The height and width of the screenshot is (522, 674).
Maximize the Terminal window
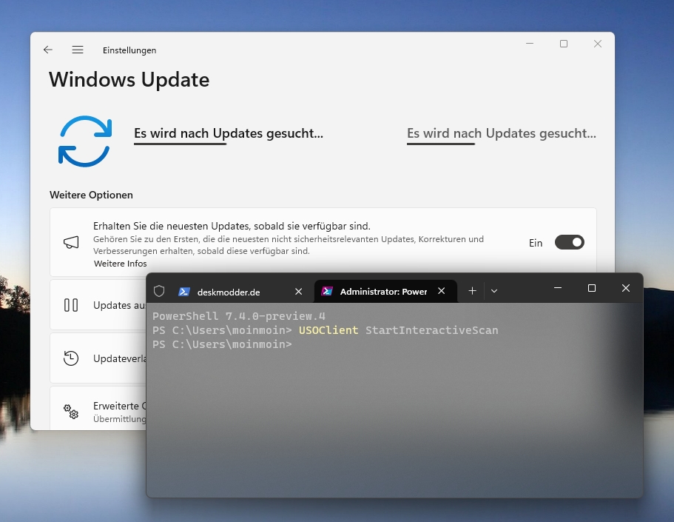(591, 288)
